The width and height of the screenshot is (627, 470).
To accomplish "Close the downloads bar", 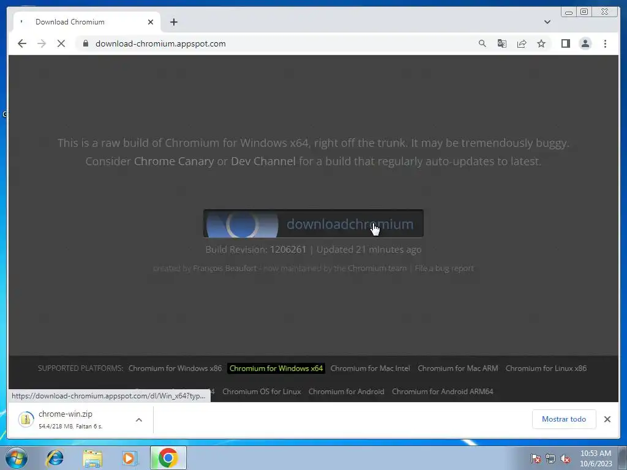I will pyautogui.click(x=607, y=419).
